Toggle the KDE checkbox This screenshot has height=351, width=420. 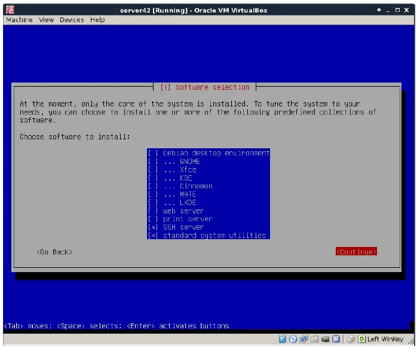coord(153,178)
